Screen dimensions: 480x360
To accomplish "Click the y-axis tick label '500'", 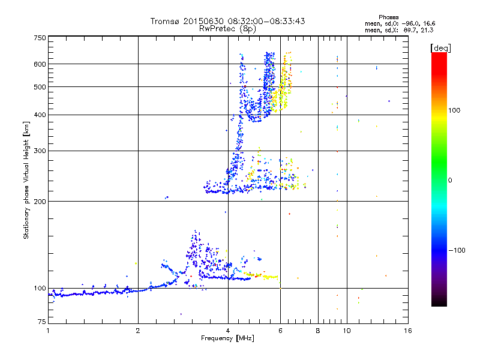I will [40, 87].
